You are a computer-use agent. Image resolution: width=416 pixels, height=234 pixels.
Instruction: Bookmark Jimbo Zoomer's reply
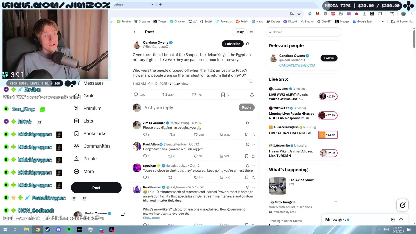coord(247,135)
